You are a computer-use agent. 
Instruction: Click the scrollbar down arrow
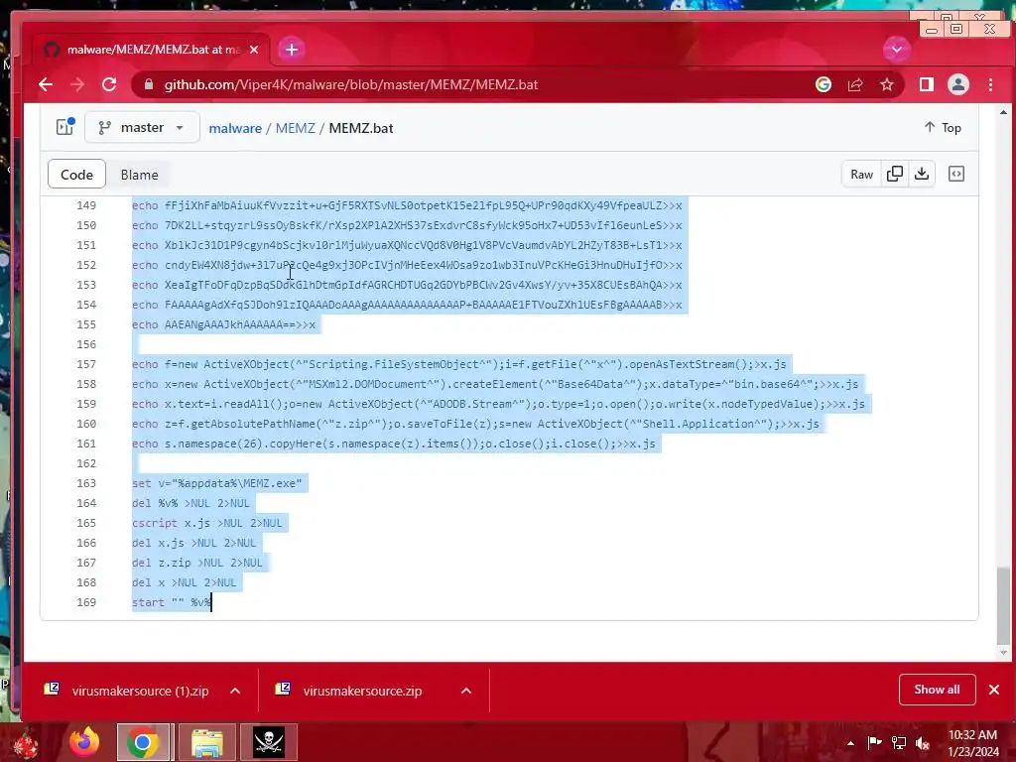click(x=1003, y=653)
